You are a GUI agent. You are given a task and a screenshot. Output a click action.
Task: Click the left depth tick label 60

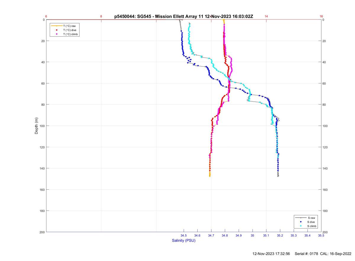[43, 83]
